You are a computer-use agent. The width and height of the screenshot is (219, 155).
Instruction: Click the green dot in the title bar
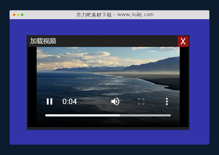[22, 15]
